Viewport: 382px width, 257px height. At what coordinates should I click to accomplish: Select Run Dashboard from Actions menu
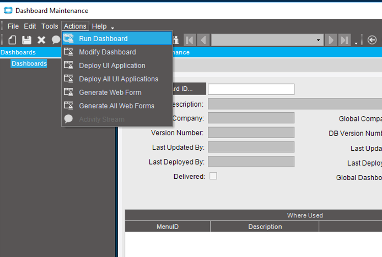tap(103, 39)
